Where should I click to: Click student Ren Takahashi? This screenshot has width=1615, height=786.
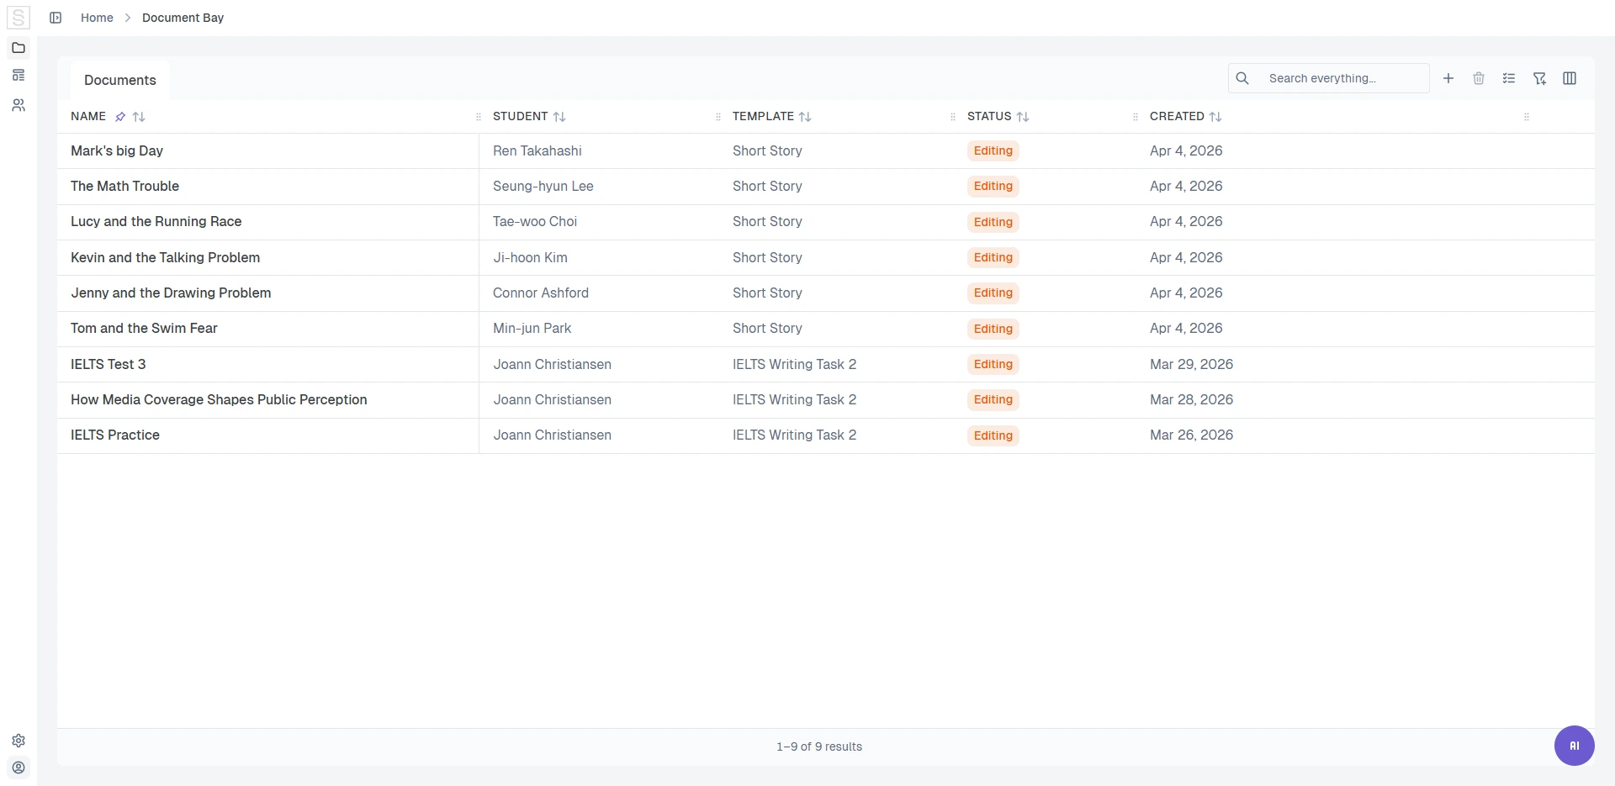[537, 150]
